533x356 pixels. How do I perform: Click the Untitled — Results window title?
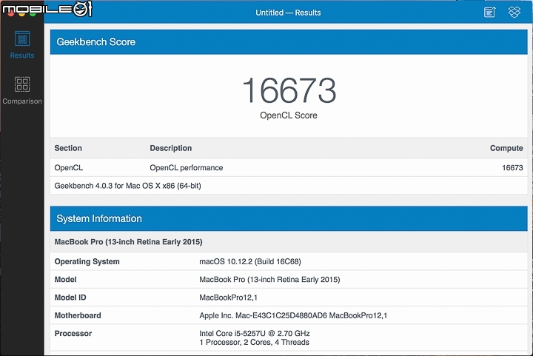click(288, 13)
